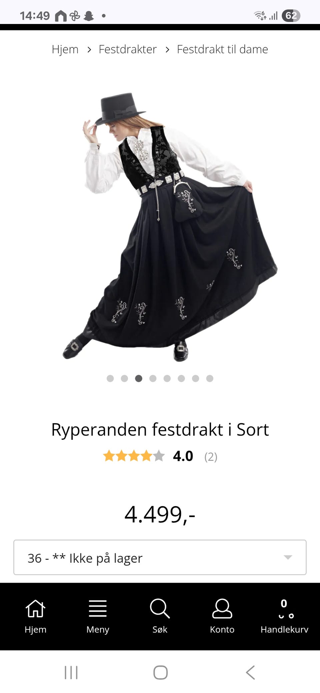Go to Festdrakter breadcrumb

click(x=128, y=49)
